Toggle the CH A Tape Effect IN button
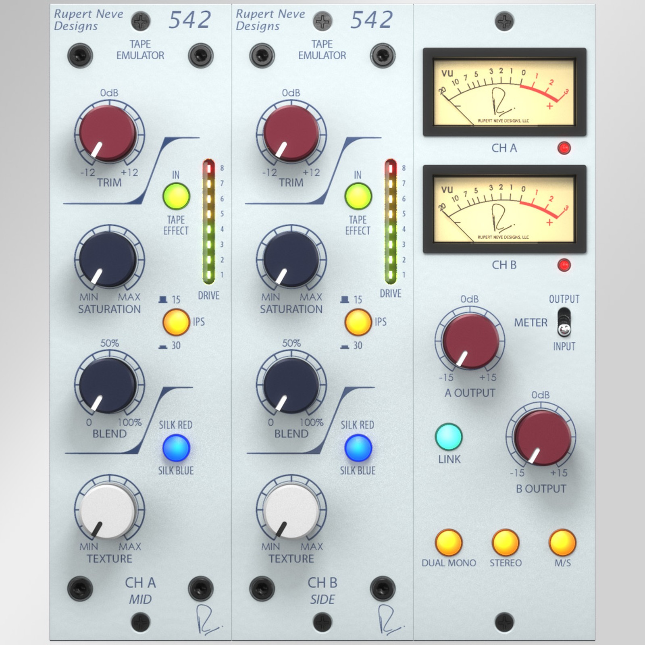645x645 pixels. [176, 196]
